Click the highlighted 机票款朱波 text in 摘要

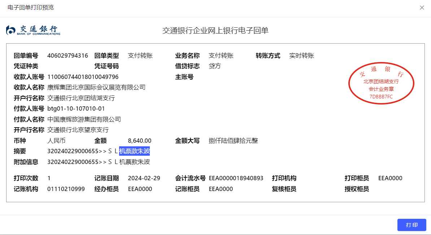coord(134,151)
